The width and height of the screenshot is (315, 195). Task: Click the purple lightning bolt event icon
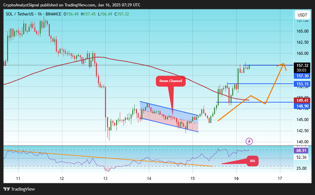[249, 142]
